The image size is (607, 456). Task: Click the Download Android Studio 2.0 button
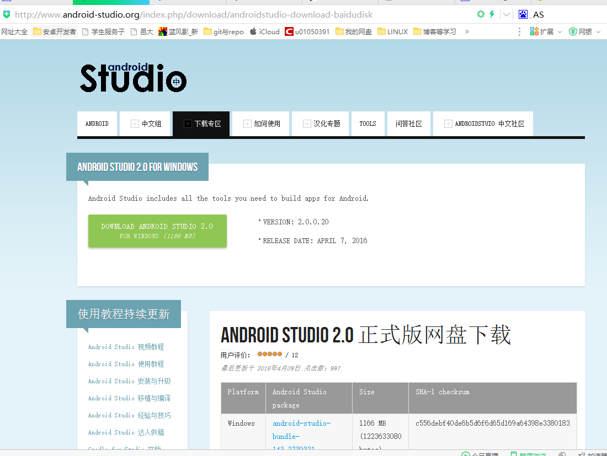click(x=157, y=231)
